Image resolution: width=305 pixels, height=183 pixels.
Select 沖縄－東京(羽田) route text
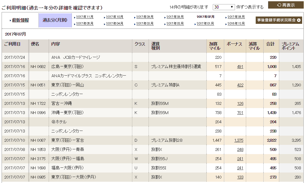67,113
